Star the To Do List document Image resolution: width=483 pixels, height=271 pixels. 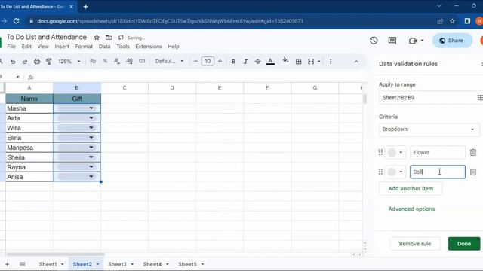97,38
